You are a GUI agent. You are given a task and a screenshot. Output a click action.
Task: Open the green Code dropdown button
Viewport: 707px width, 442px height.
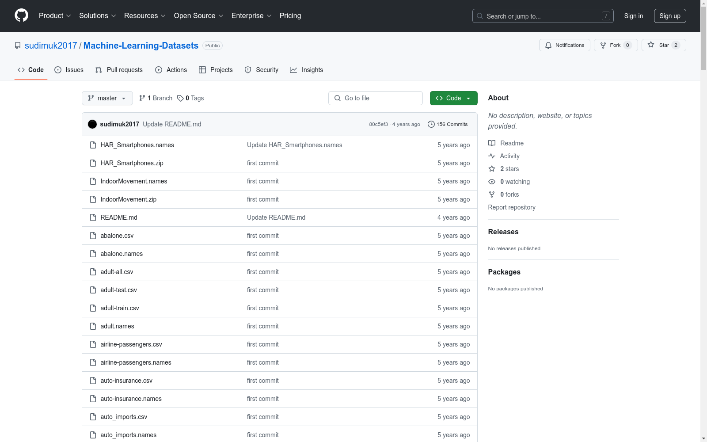[453, 98]
